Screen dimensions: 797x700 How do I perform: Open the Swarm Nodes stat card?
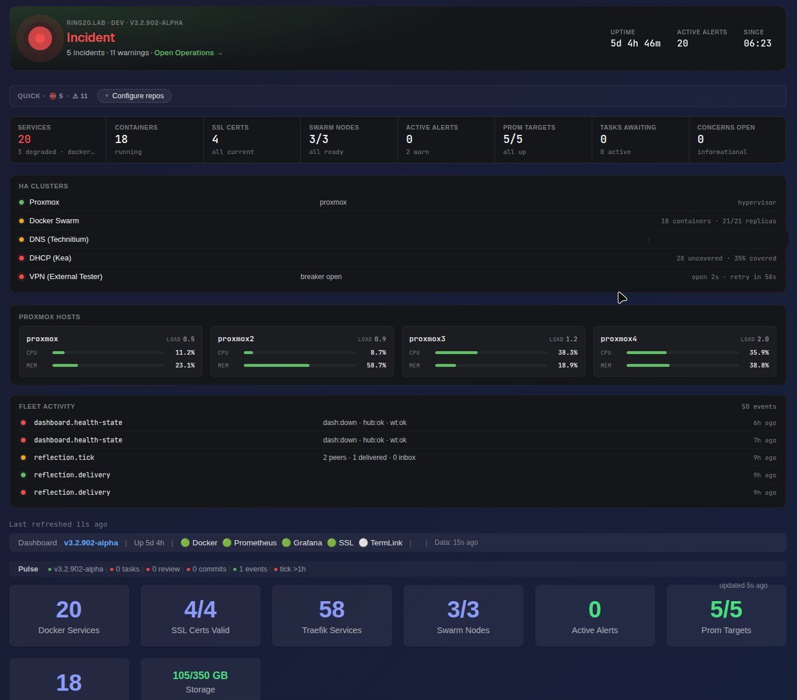(x=349, y=140)
